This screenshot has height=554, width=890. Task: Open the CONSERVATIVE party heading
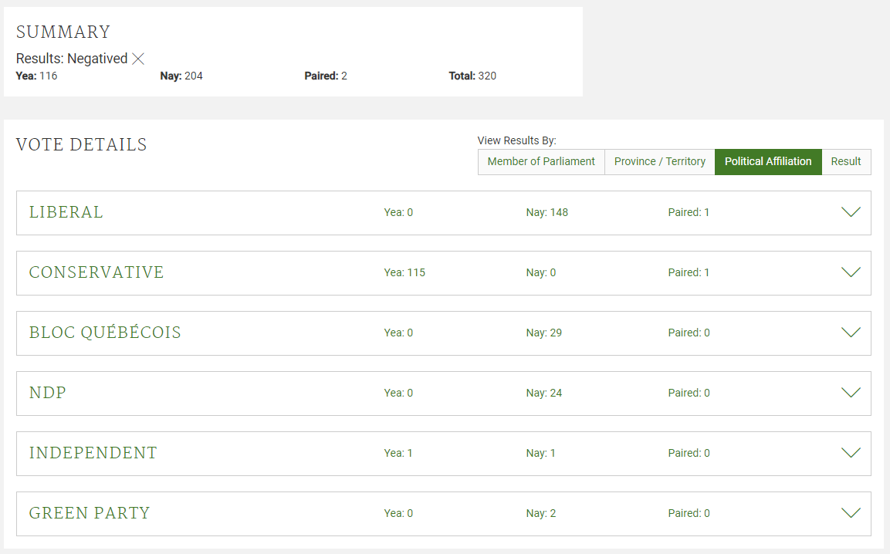tap(96, 272)
